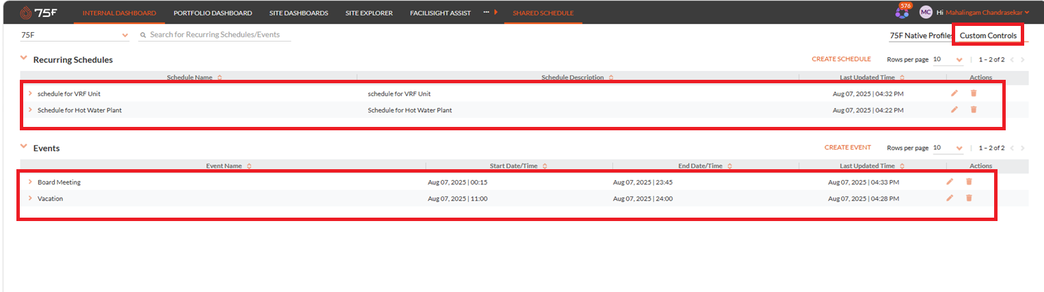Switch to 75F Native Profiles
Image resolution: width=1044 pixels, height=292 pixels.
(x=920, y=35)
